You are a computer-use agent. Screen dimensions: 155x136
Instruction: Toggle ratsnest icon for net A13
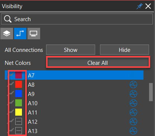(x=133, y=131)
